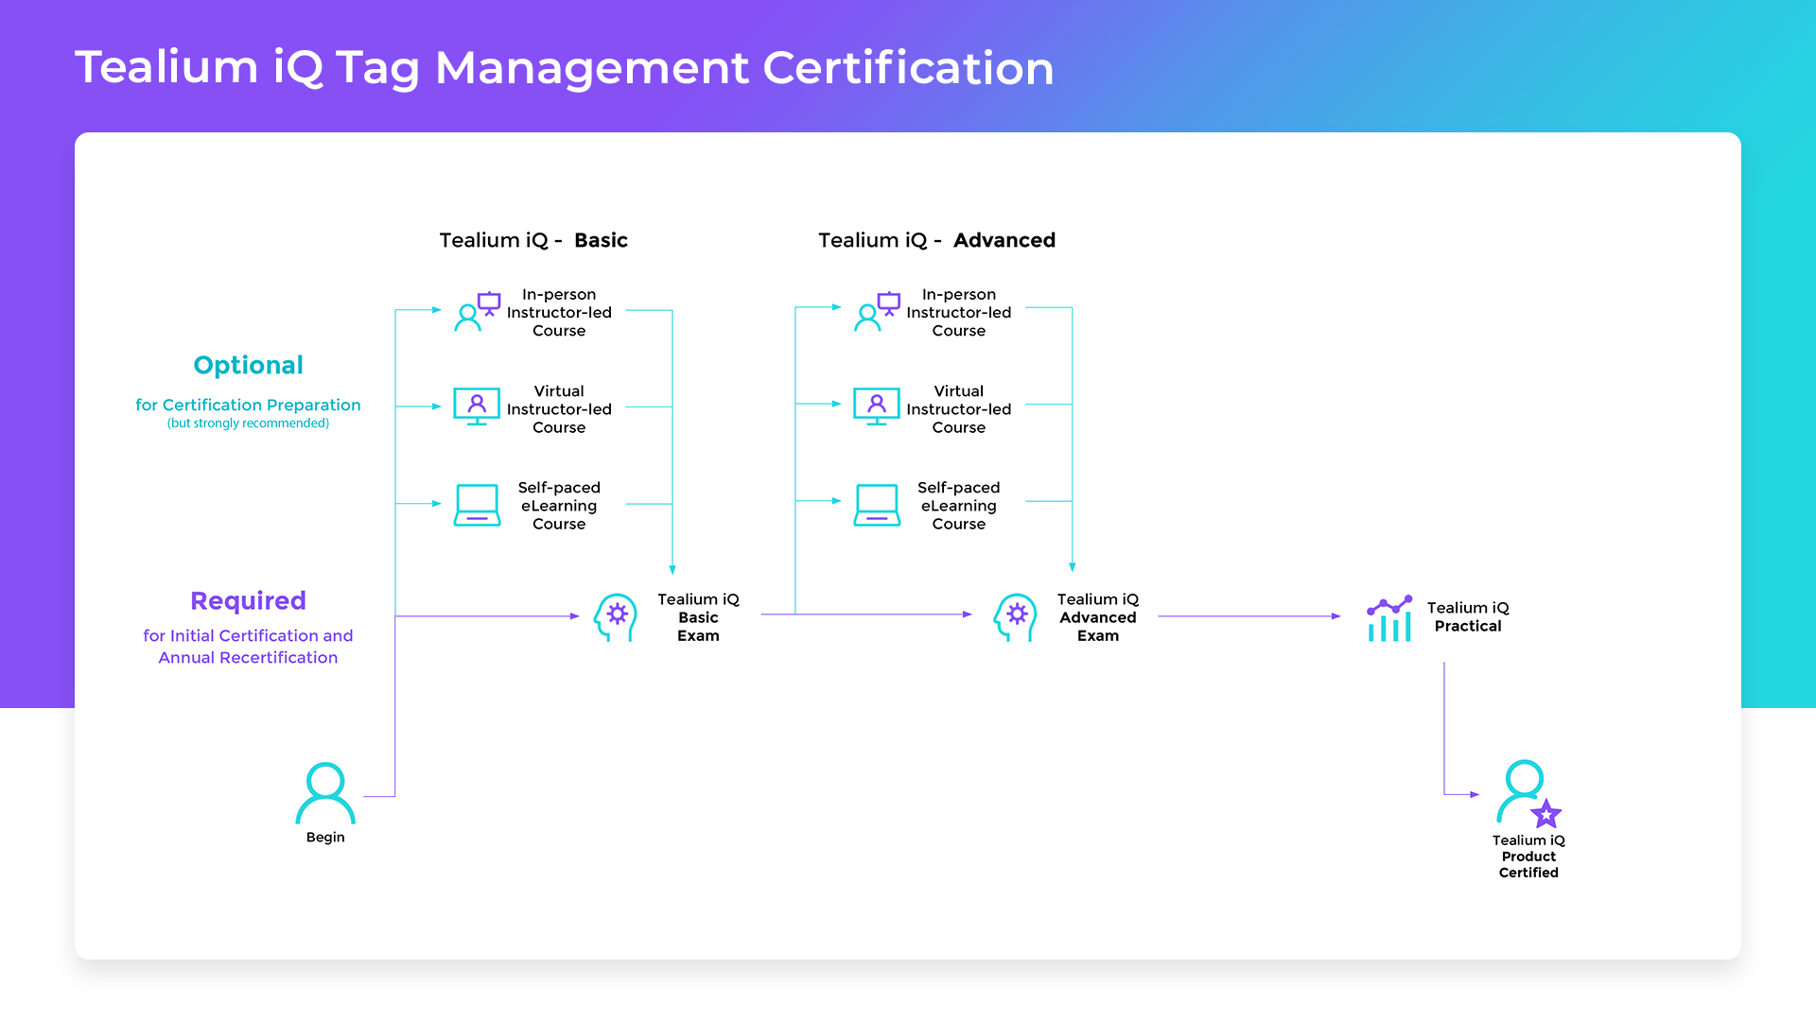The width and height of the screenshot is (1816, 1021).
Task: Click the Advanced self-paced laptop icon
Action: click(x=877, y=505)
